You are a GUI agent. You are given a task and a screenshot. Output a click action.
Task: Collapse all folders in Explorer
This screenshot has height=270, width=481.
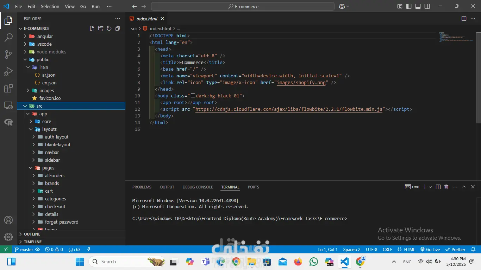[118, 28]
